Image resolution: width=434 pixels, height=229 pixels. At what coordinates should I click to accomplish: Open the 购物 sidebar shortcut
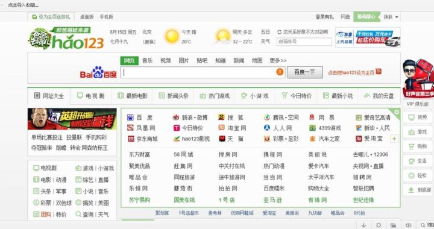coord(418,146)
